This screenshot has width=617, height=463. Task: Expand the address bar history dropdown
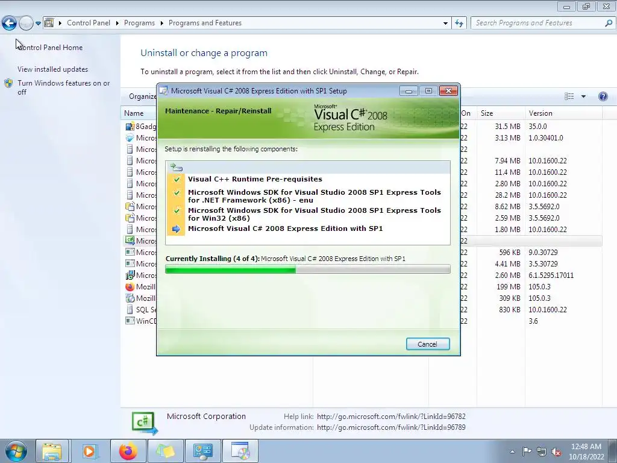pos(445,24)
